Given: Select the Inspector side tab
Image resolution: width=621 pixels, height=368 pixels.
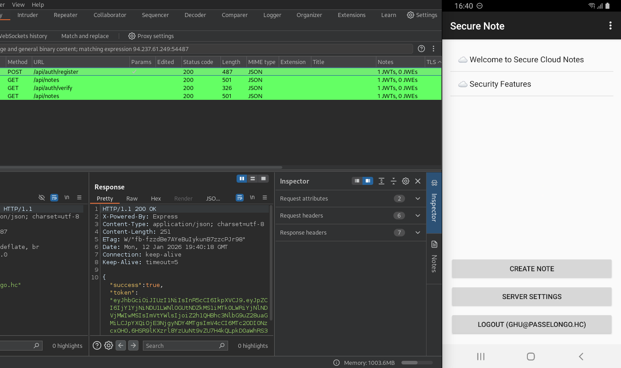Looking at the screenshot, I should [x=434, y=203].
